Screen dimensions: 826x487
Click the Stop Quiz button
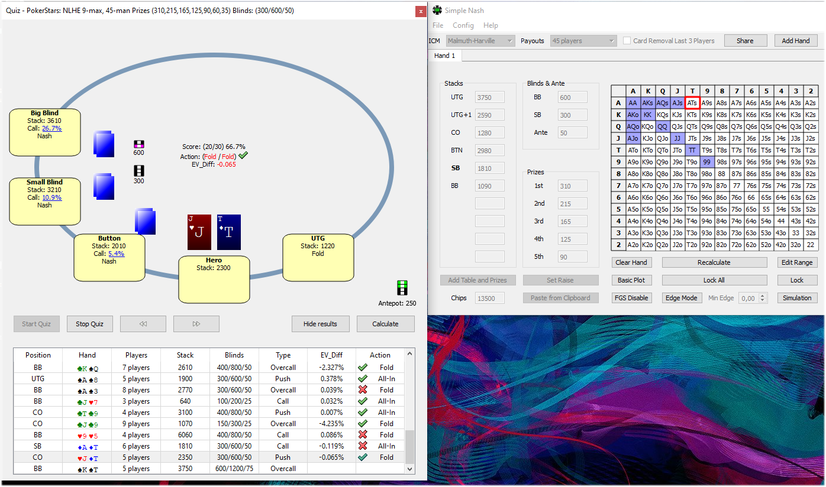click(x=90, y=324)
